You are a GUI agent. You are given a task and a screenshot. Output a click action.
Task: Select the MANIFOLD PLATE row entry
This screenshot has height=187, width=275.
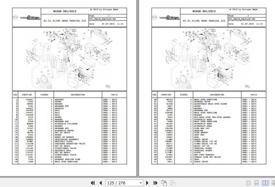point(64,142)
